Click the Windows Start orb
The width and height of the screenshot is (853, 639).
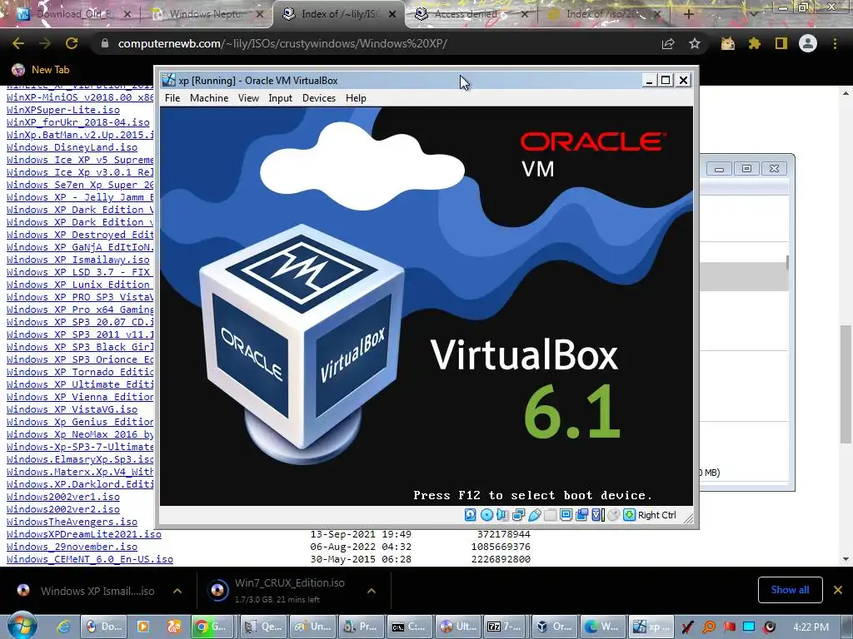[x=21, y=625]
